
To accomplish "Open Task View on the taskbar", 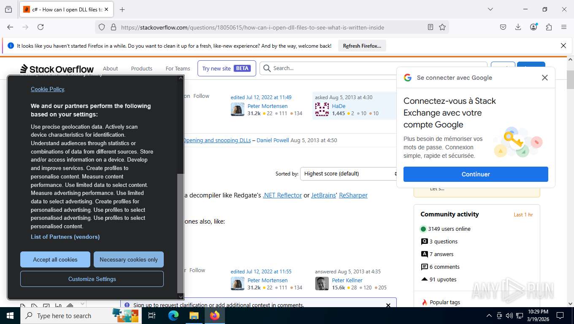I will click(152, 316).
